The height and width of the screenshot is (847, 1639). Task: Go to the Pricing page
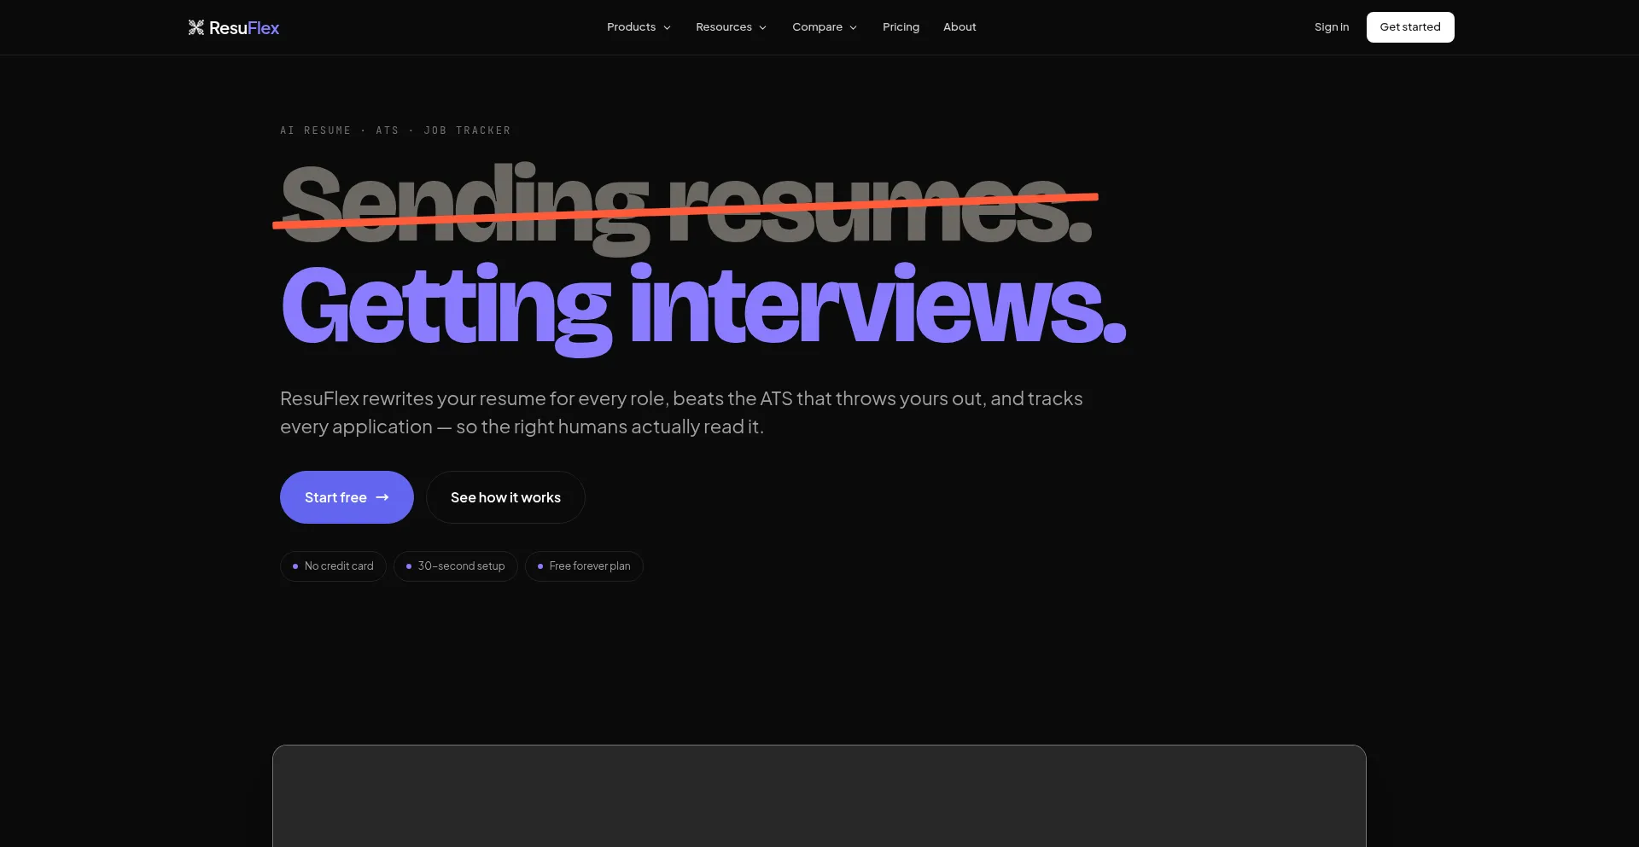tap(901, 27)
